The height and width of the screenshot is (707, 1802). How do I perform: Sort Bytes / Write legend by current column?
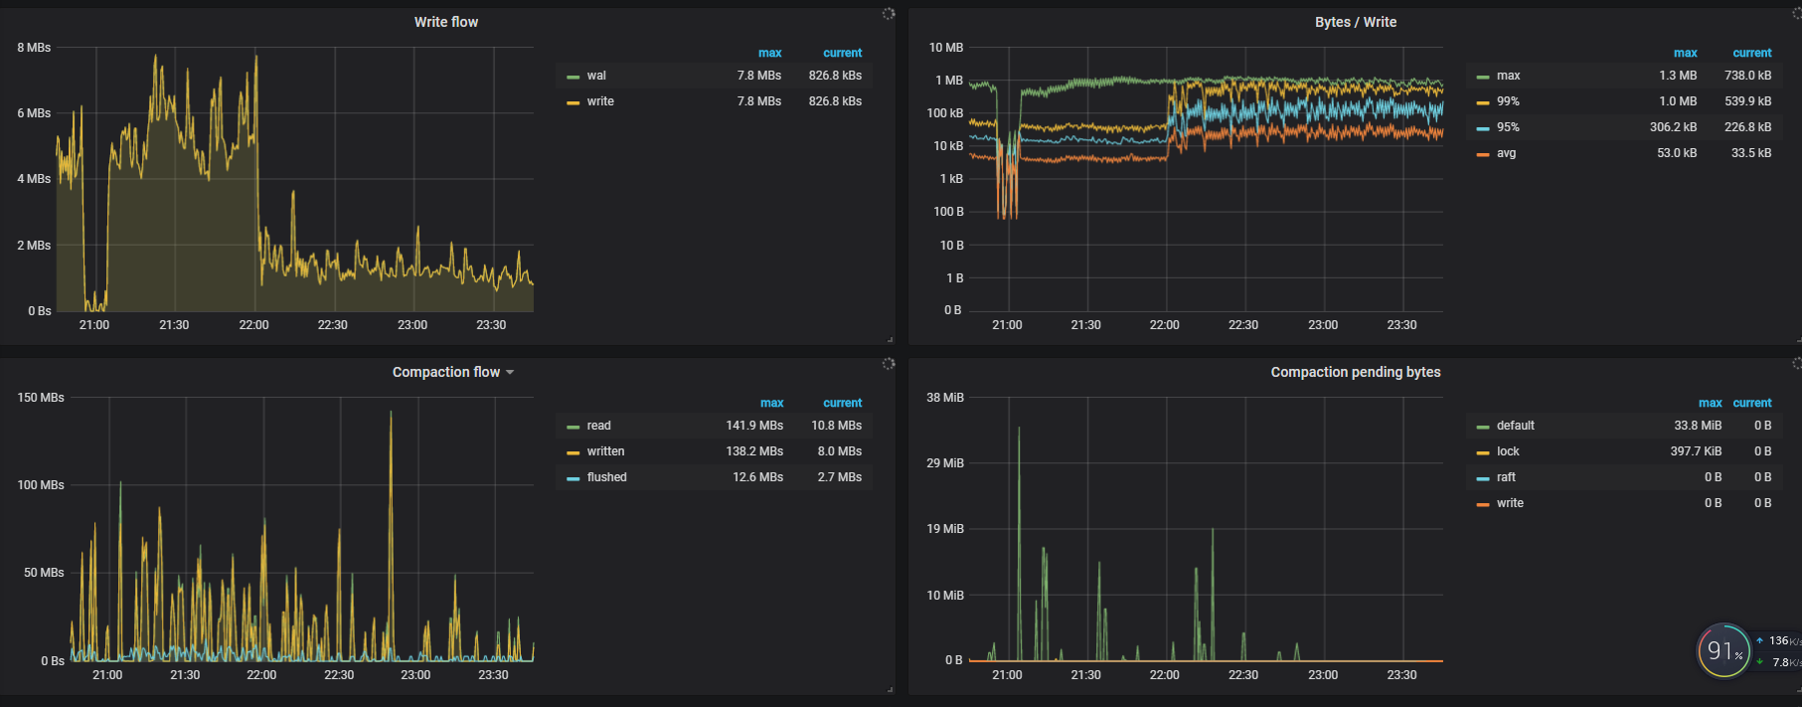1751,53
